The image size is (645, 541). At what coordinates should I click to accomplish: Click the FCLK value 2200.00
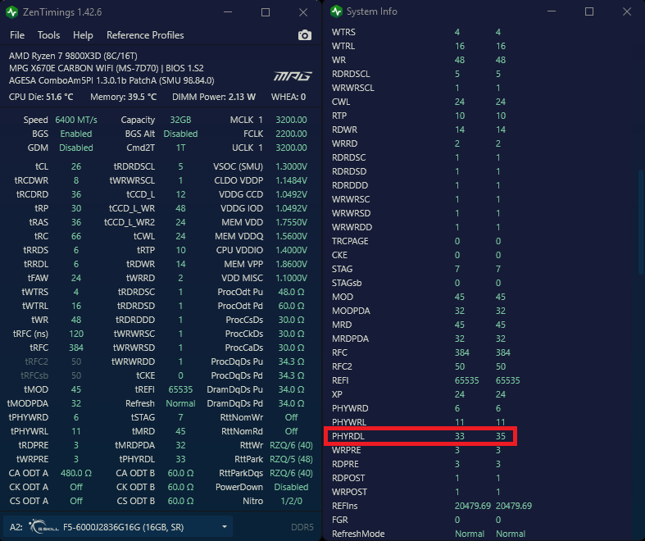pyautogui.click(x=291, y=134)
